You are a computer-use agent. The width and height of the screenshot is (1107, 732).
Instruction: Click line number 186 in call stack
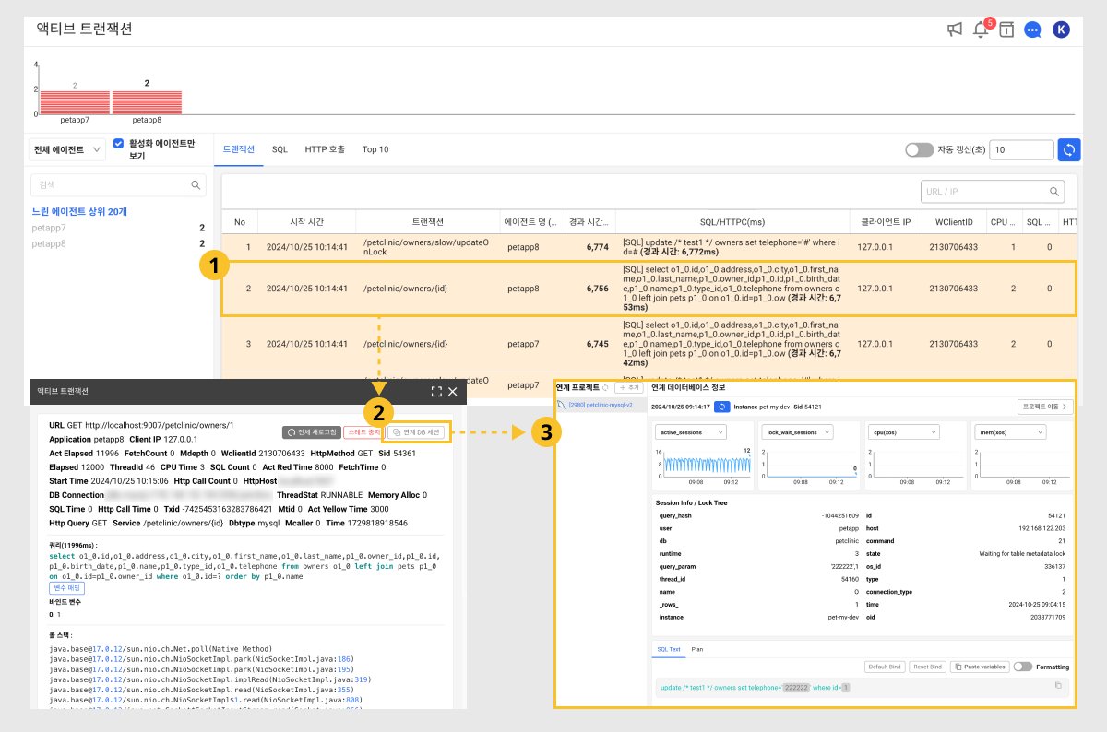coord(346,659)
